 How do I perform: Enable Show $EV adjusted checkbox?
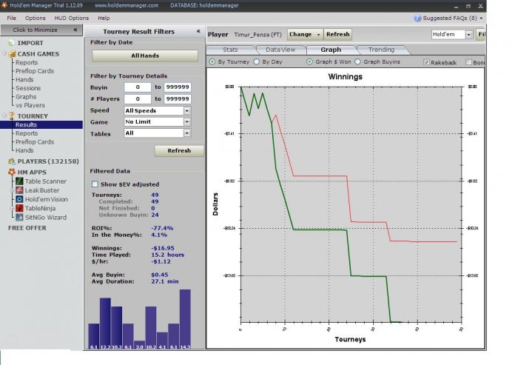(94, 184)
